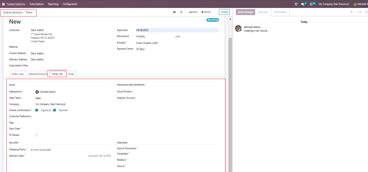The width and height of the screenshot is (368, 172).
Task: Open the Action dropdown
Action: (x=206, y=12)
